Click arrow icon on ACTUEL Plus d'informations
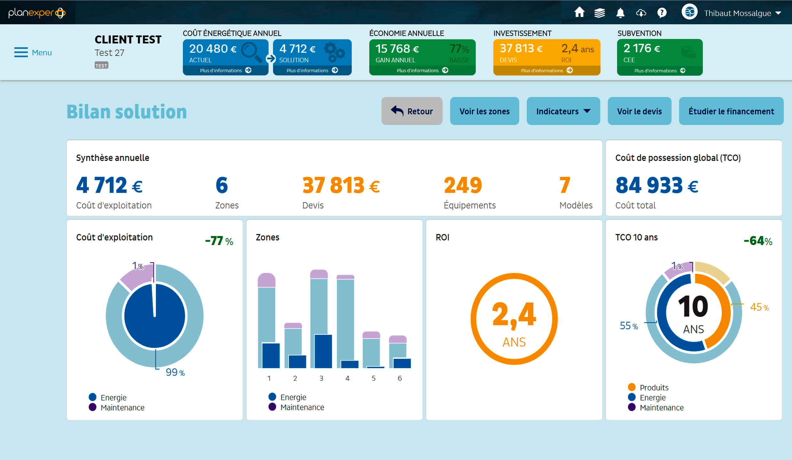Screen dimensions: 792x460 pos(248,70)
